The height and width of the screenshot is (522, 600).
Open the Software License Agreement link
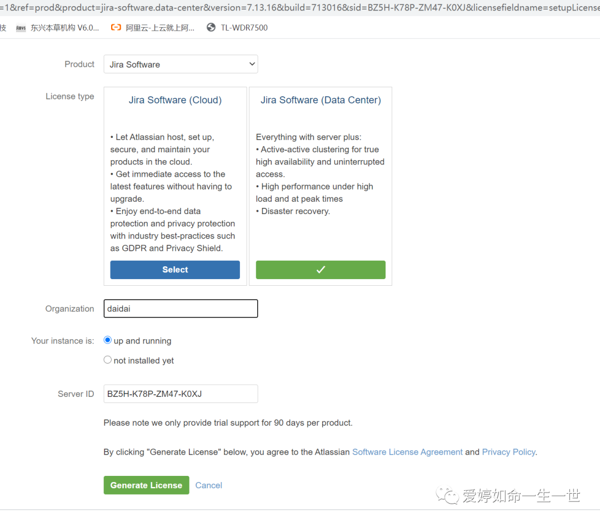point(407,452)
